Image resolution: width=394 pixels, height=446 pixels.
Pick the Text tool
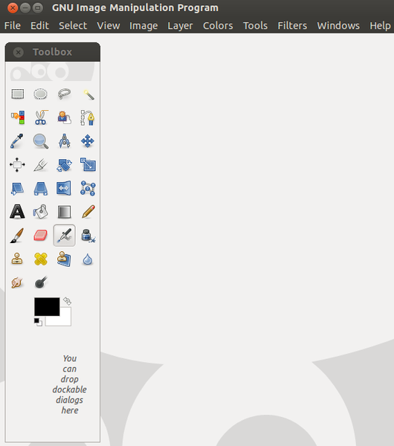tap(17, 212)
